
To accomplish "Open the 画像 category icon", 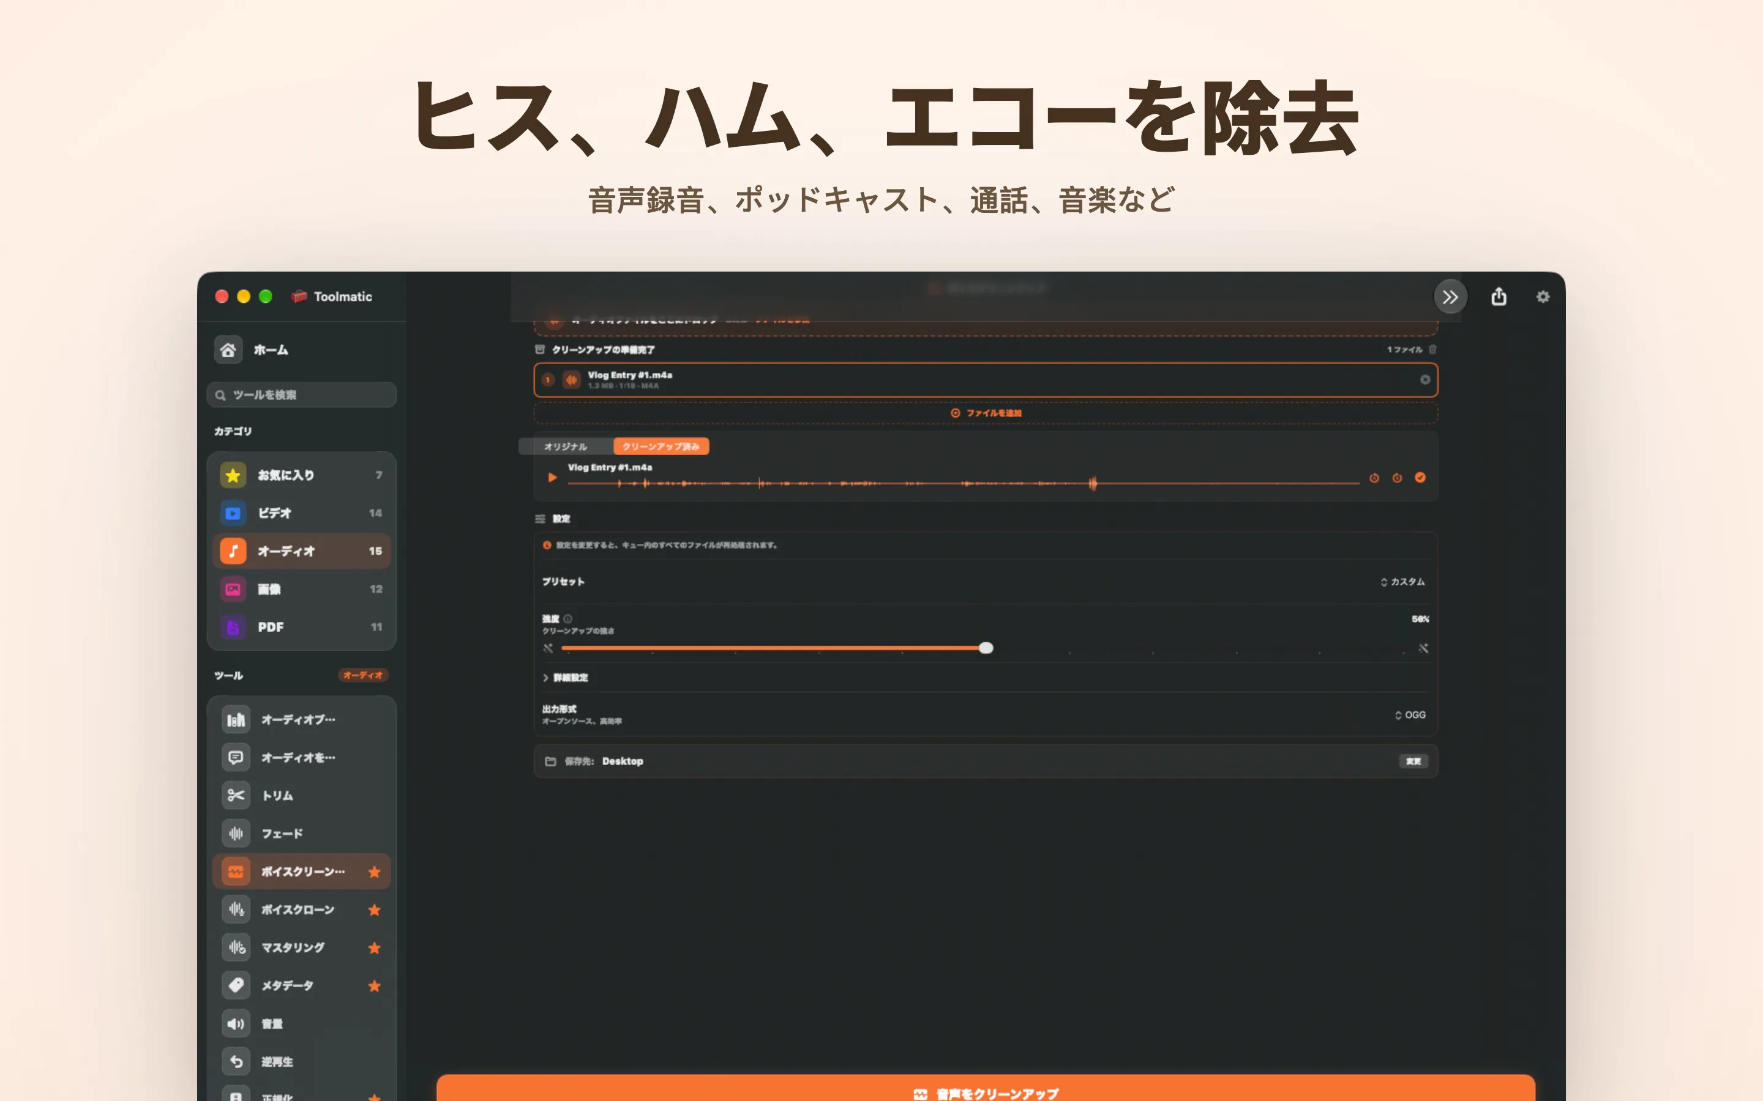I will point(233,589).
